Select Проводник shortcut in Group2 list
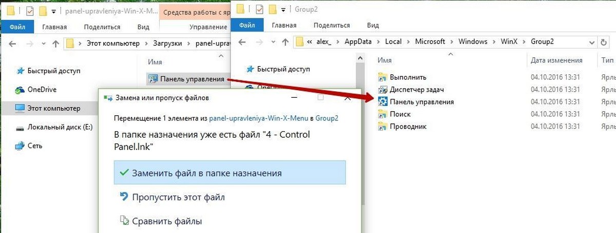The image size is (616, 233). 408,126
